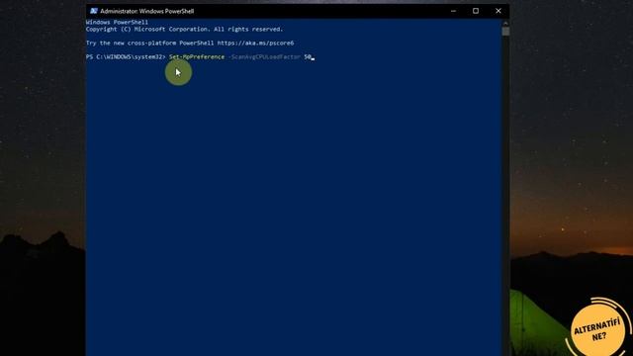
Task: Click 'Try the new cross-platform PowerShell' text
Action: [x=149, y=43]
